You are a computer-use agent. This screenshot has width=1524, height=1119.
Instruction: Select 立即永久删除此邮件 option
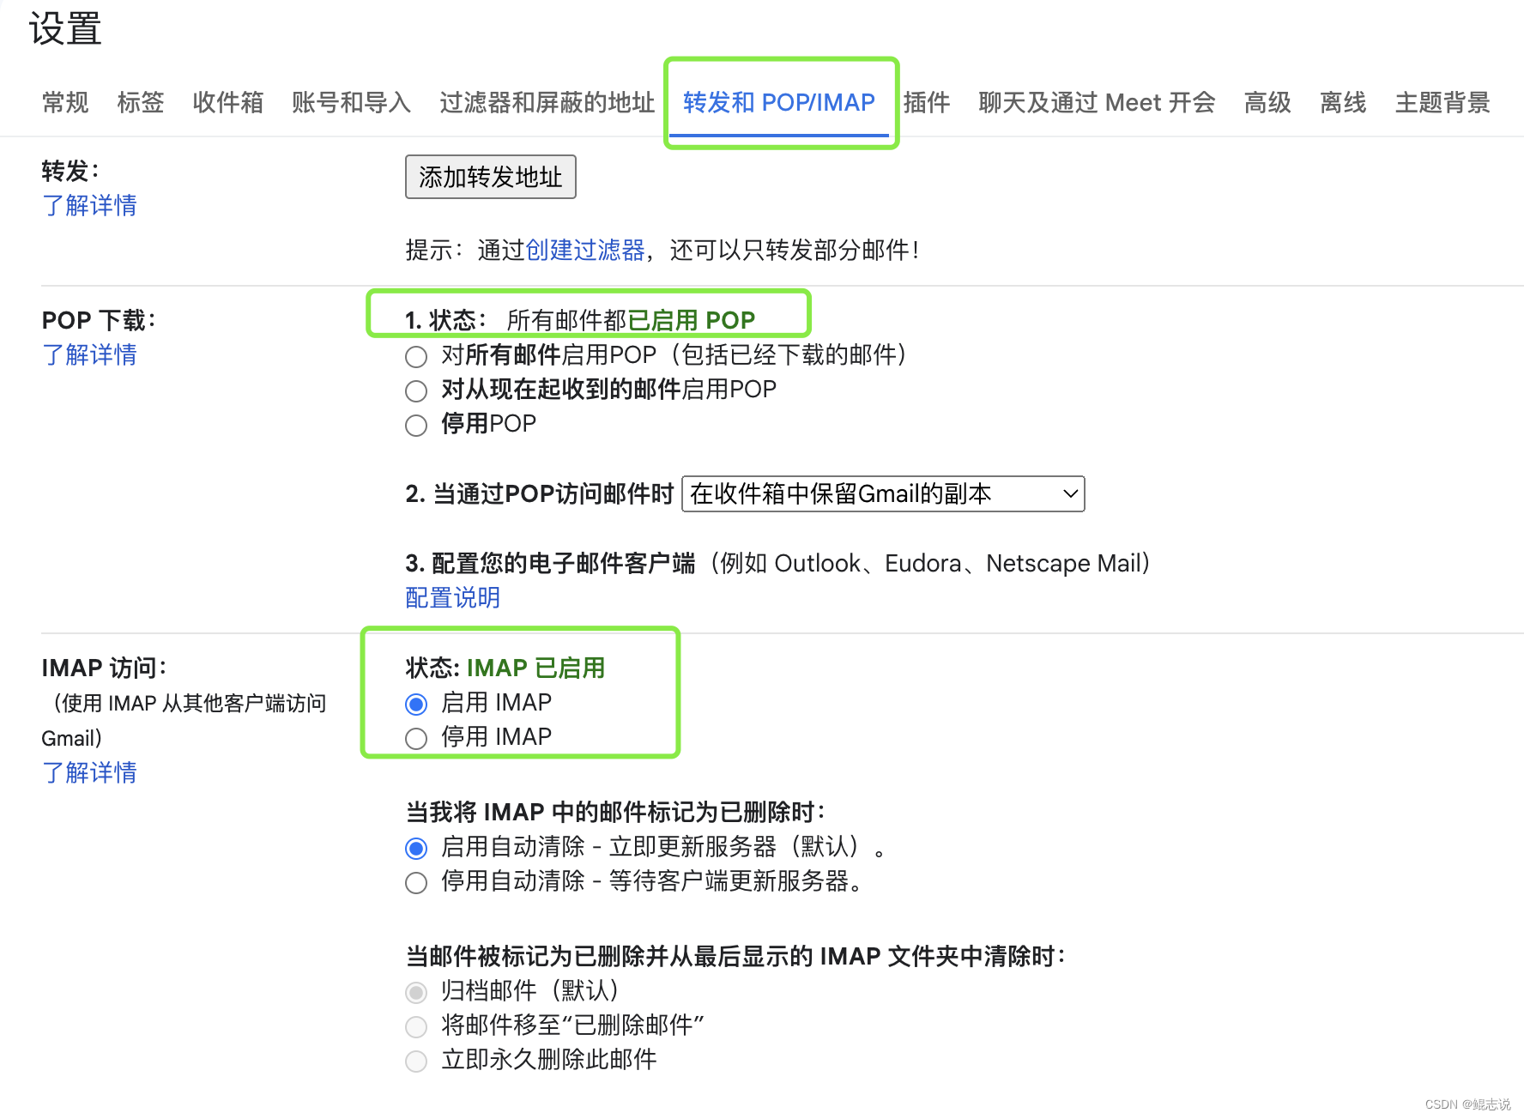[x=416, y=1062]
